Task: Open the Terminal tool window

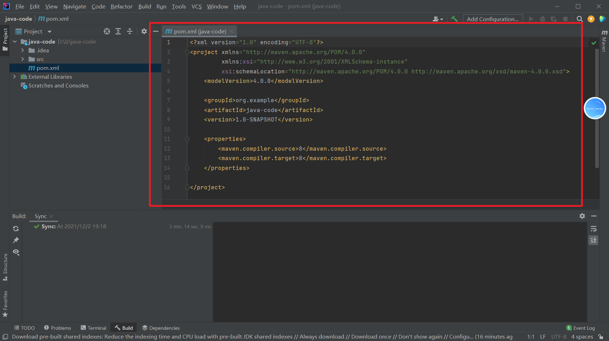Action: point(94,328)
